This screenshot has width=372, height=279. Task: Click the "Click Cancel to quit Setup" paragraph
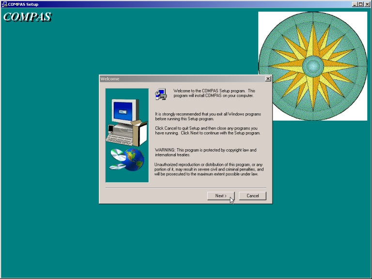pyautogui.click(x=208, y=130)
